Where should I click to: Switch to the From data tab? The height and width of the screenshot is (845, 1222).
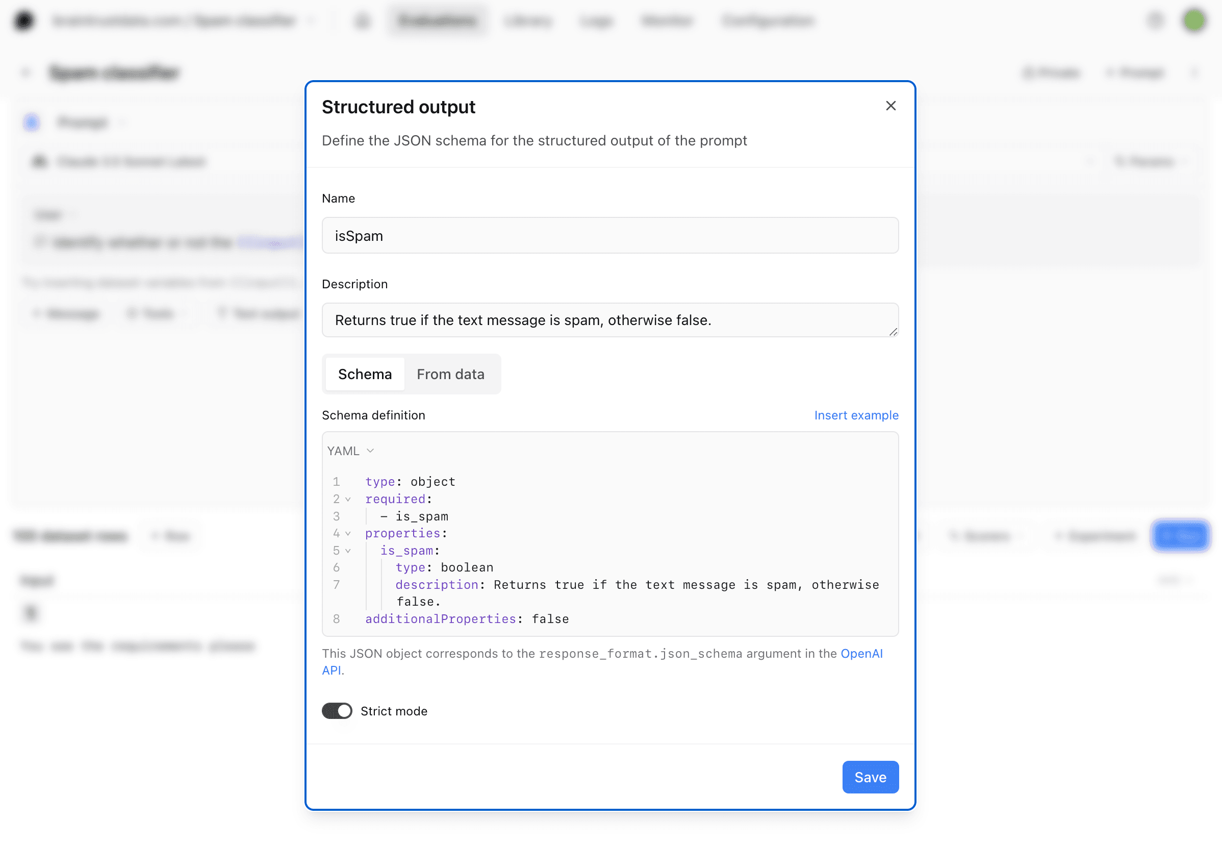pyautogui.click(x=450, y=374)
